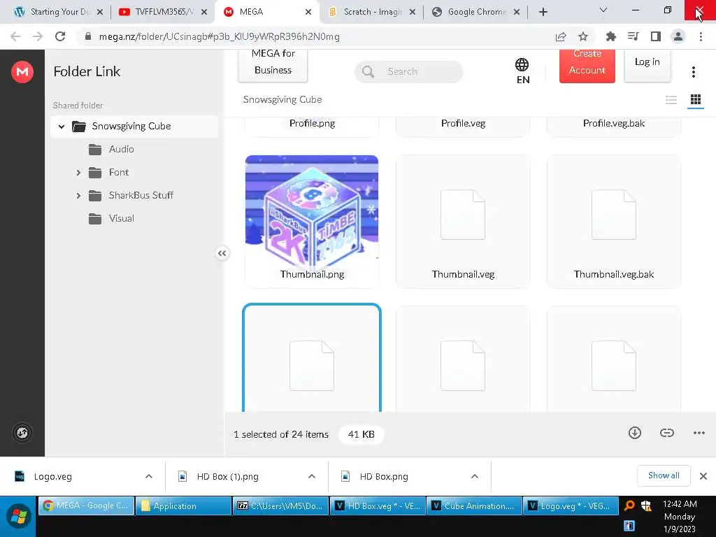
Task: Click the lock icon in the address bar
Action: pyautogui.click(x=88, y=36)
